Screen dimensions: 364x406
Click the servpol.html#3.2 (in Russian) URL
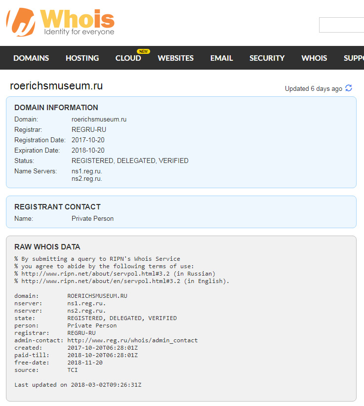coord(118,274)
